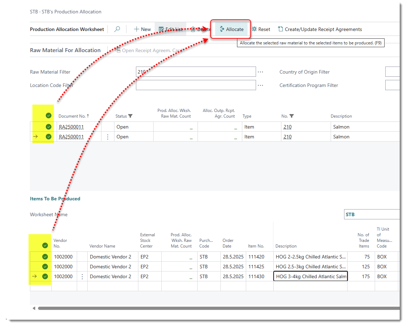Click Create/Update Receipt Agreements action

[x=320, y=29]
